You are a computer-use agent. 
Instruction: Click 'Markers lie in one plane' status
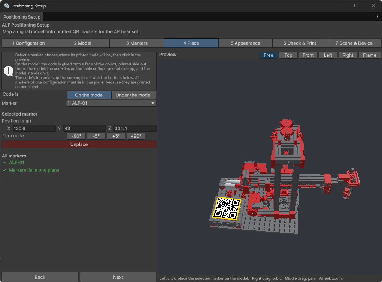pyautogui.click(x=34, y=170)
